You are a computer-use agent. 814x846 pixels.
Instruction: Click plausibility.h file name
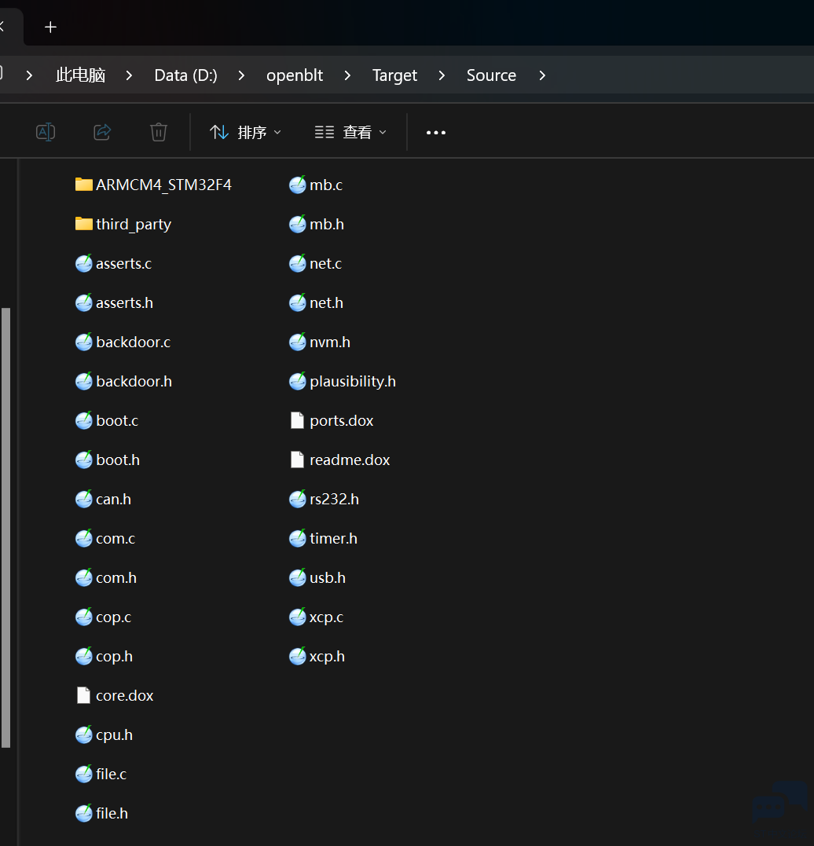pyautogui.click(x=353, y=382)
